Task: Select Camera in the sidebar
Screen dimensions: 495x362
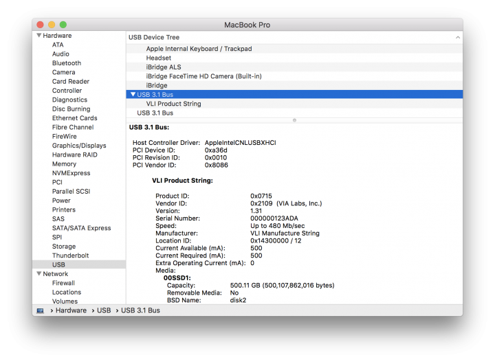Action: click(63, 72)
